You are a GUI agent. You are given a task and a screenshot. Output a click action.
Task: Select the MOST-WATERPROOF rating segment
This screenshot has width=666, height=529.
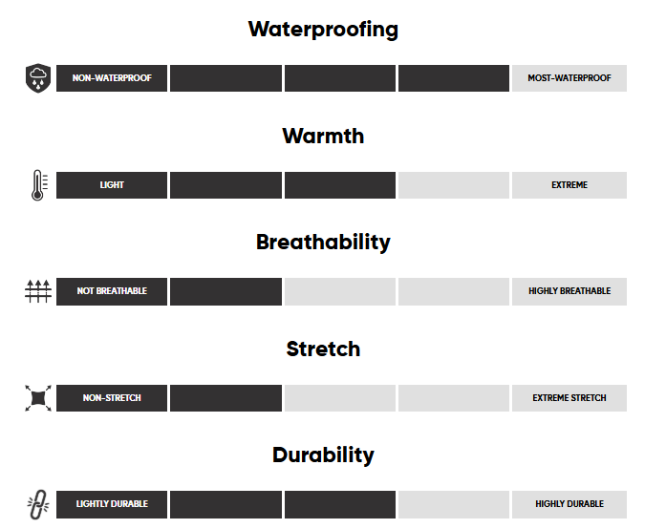[x=569, y=78]
